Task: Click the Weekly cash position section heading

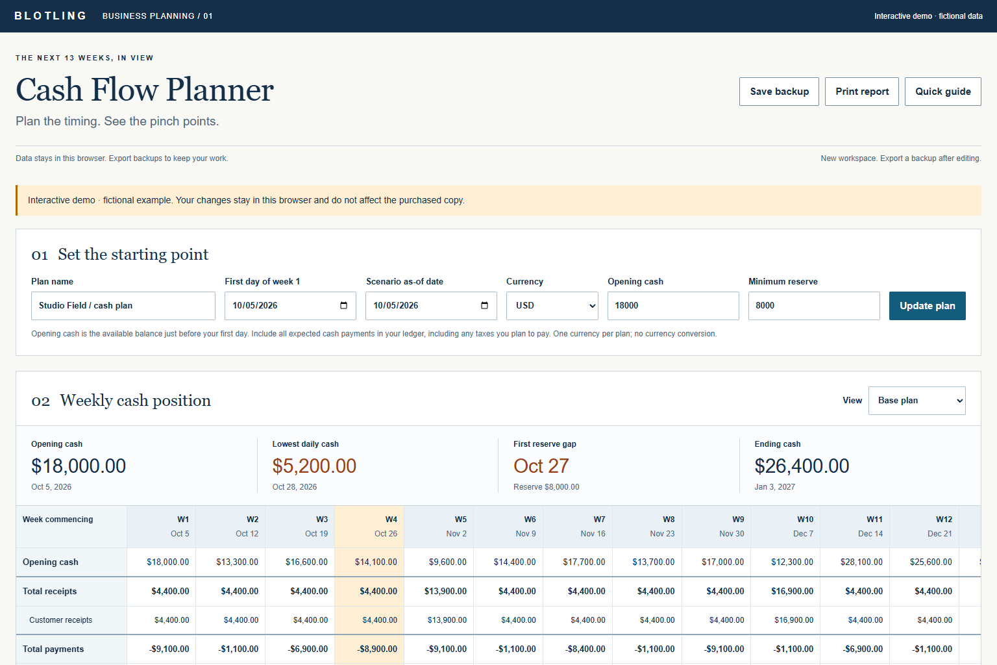Action: coord(135,401)
